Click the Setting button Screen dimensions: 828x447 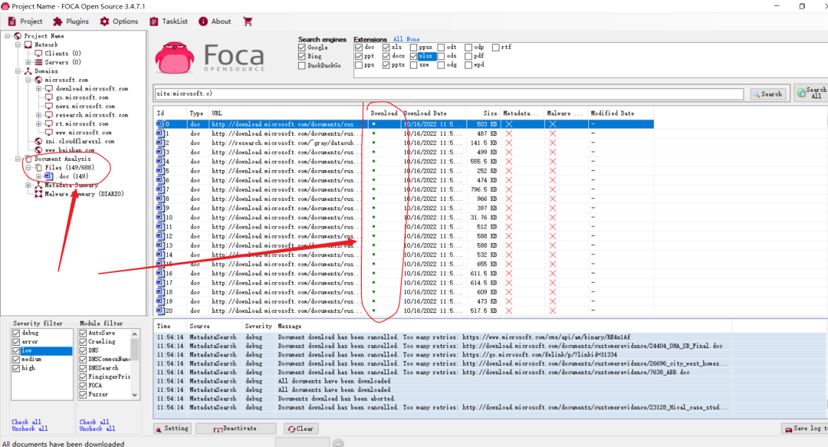pyautogui.click(x=172, y=429)
